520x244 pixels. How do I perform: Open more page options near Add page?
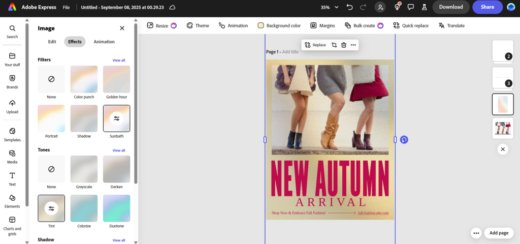click(476, 233)
